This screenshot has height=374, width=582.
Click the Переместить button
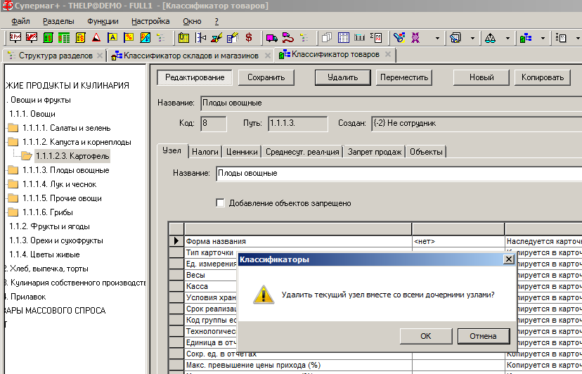point(404,77)
